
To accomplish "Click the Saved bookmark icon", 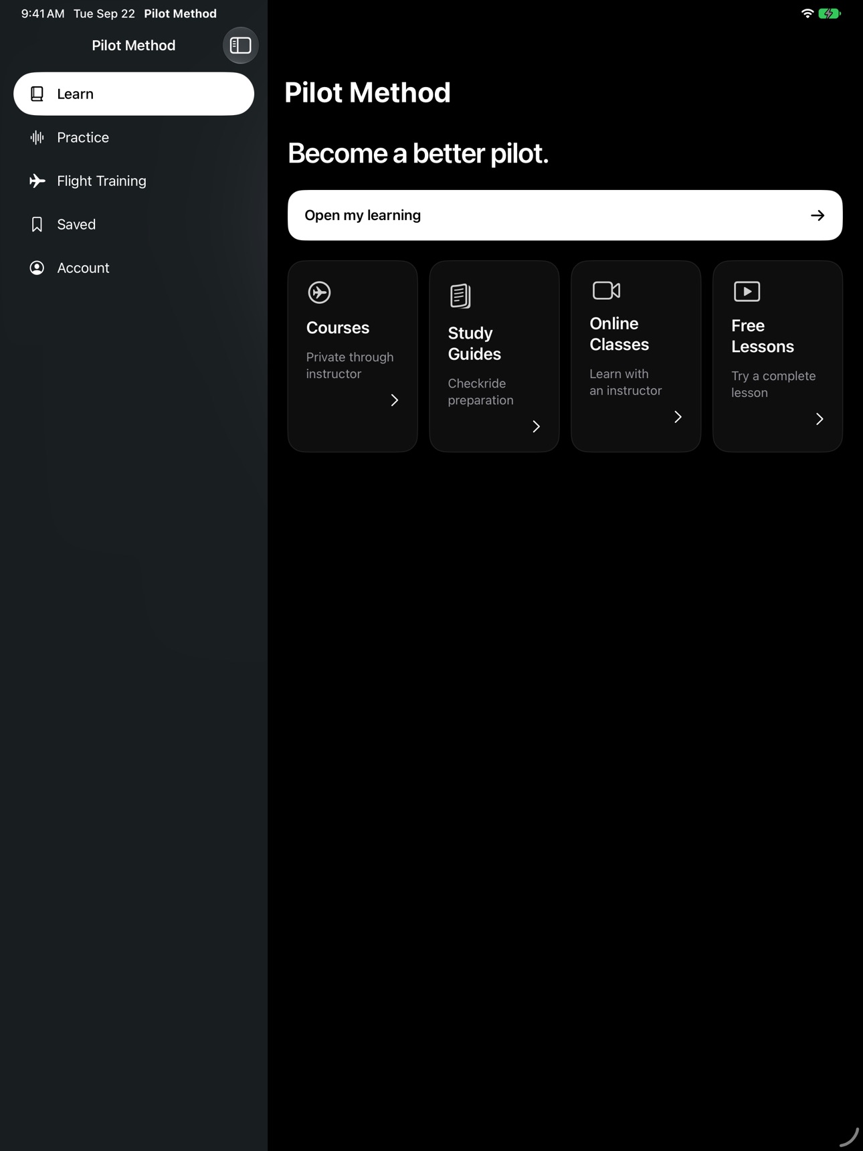I will tap(37, 224).
